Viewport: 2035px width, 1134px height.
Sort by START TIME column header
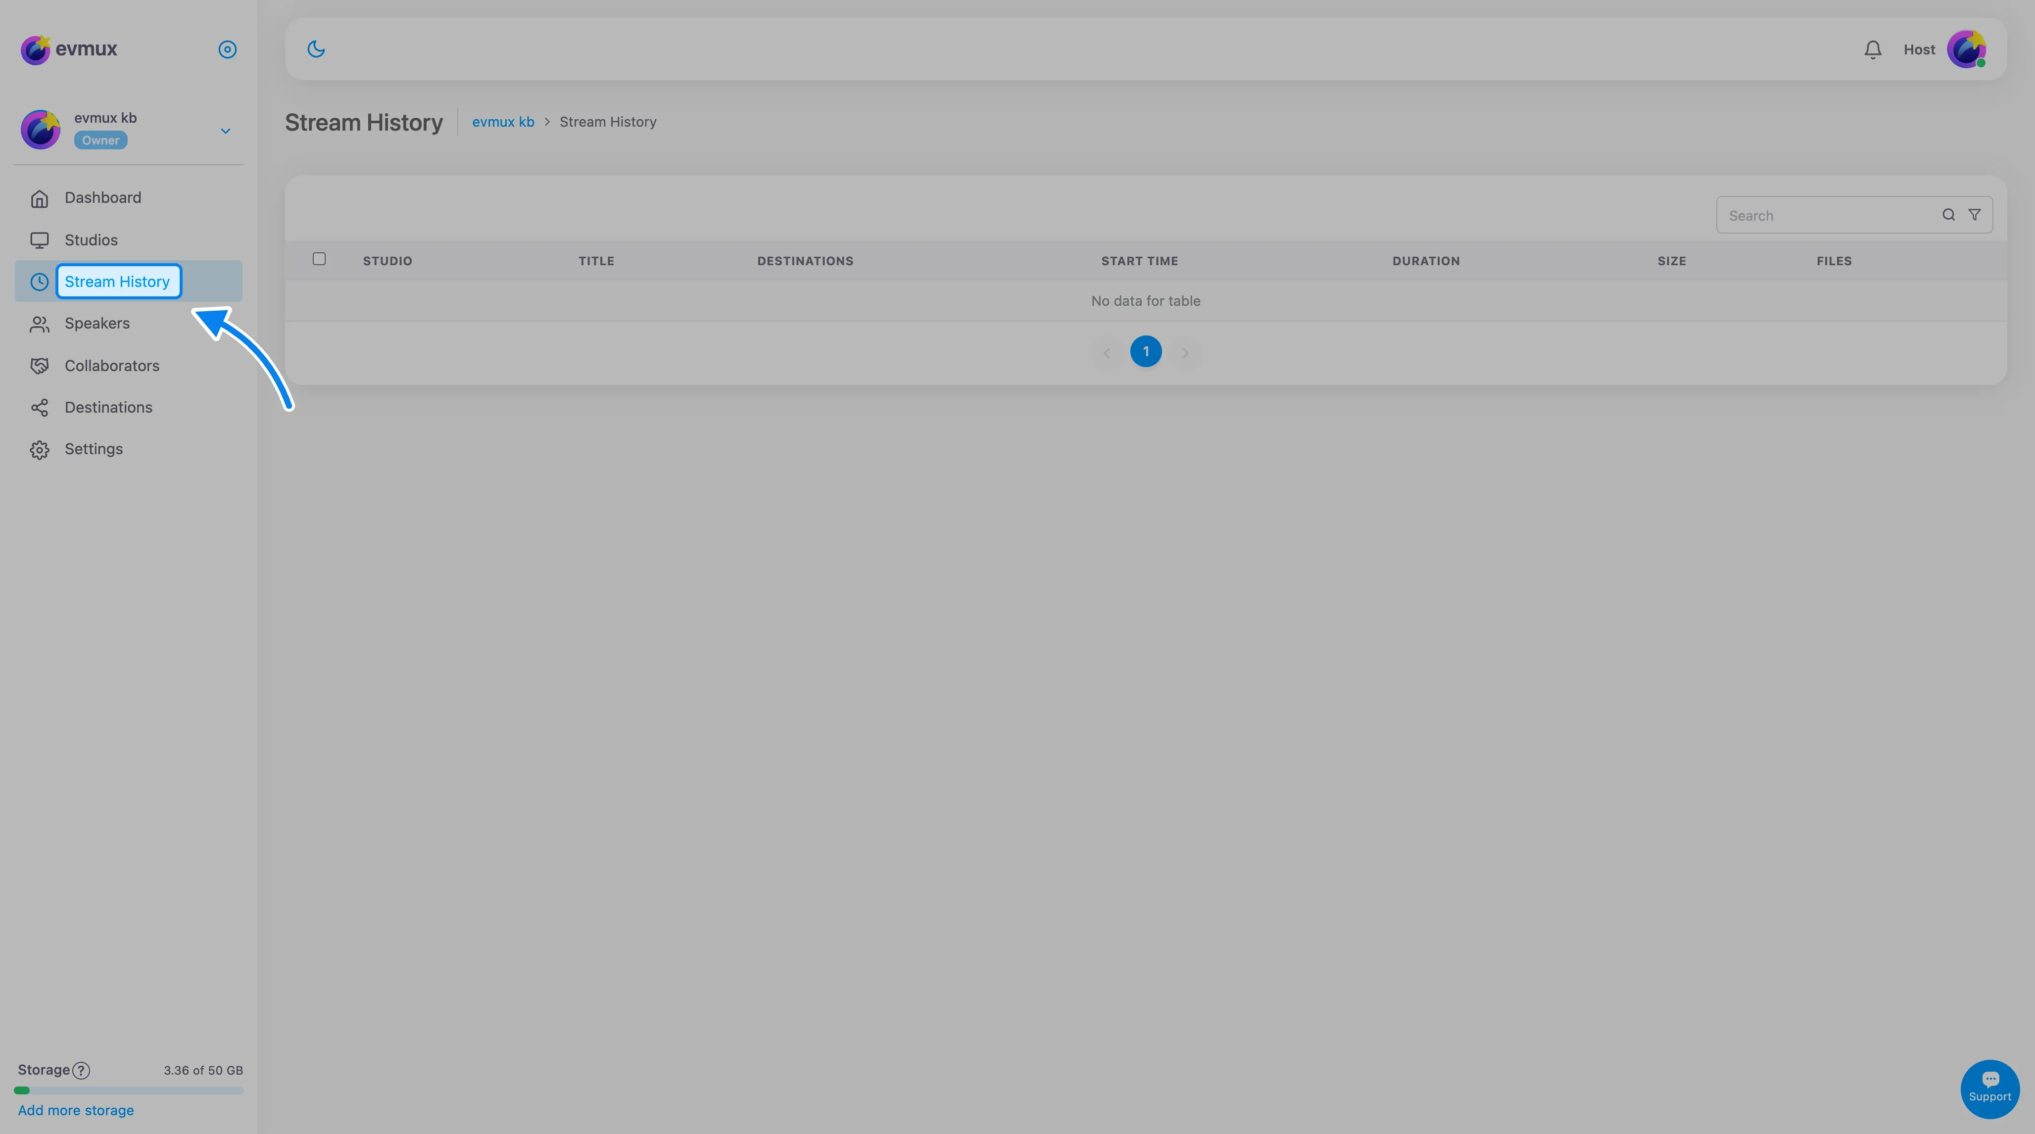[1139, 261]
